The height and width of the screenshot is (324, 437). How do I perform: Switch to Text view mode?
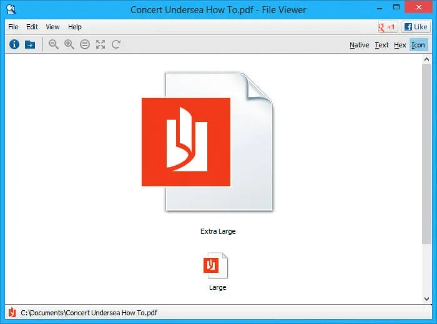click(x=381, y=45)
